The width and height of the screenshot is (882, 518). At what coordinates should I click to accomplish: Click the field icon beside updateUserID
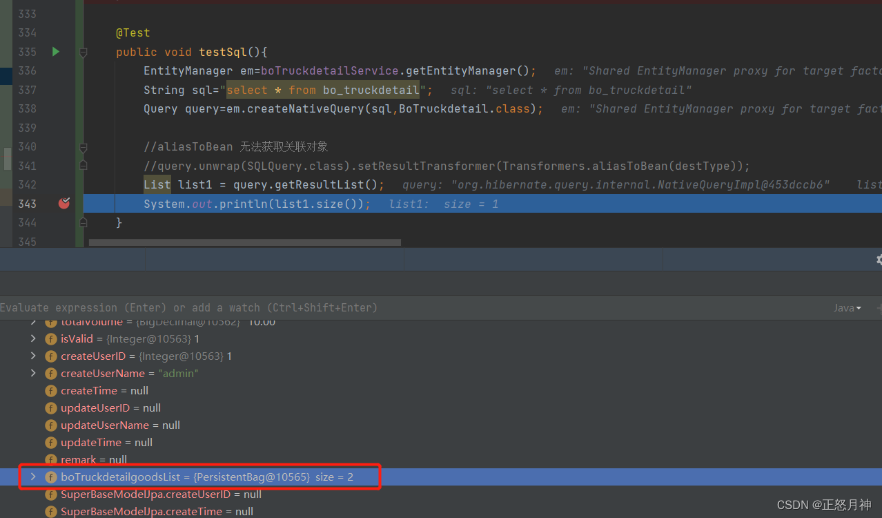[50, 408]
